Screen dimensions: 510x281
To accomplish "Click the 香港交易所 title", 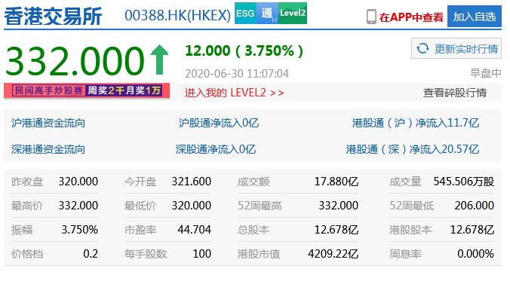I will (53, 16).
